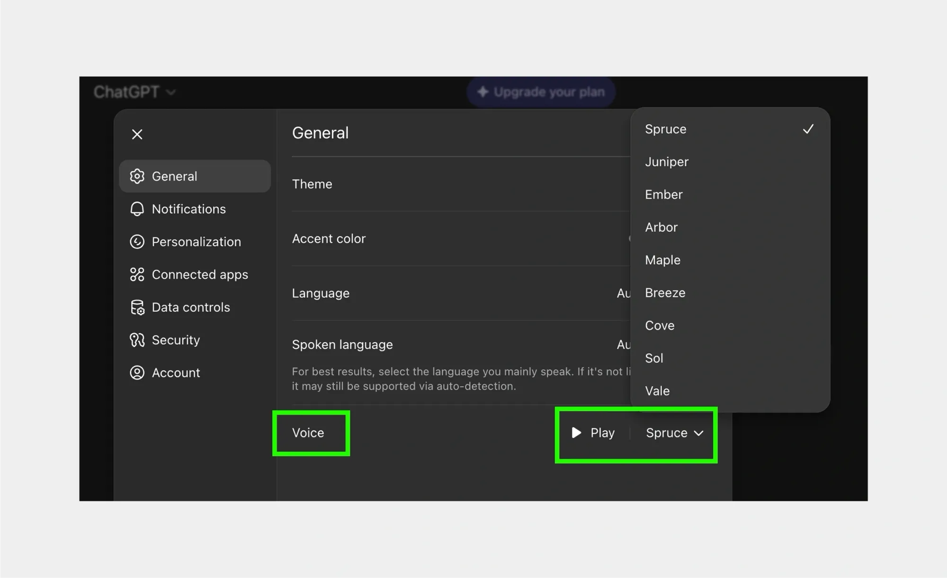Open the ChatGPT model selector chevron
This screenshot has height=578, width=947.
(x=171, y=92)
